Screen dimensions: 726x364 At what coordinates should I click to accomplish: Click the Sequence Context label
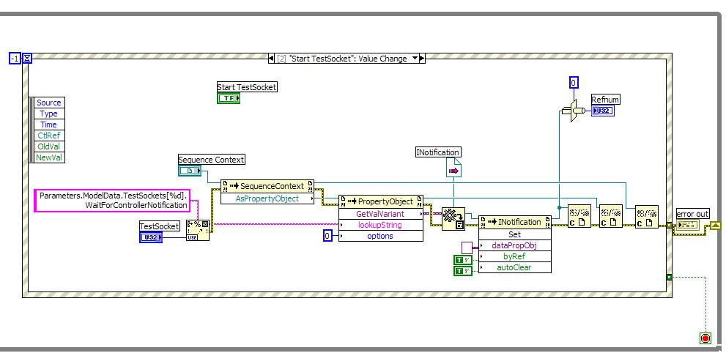(212, 160)
